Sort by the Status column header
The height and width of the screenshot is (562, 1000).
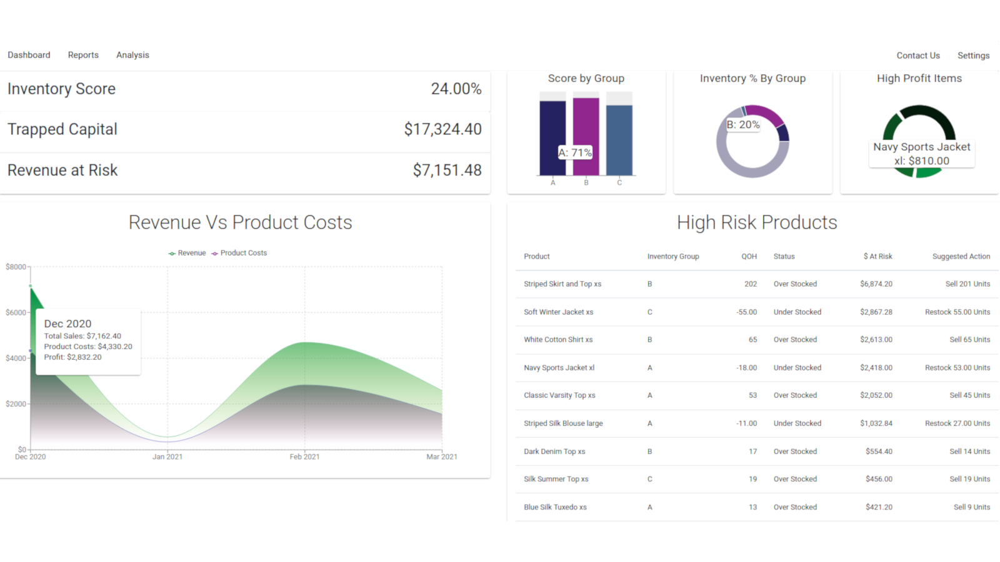click(784, 257)
